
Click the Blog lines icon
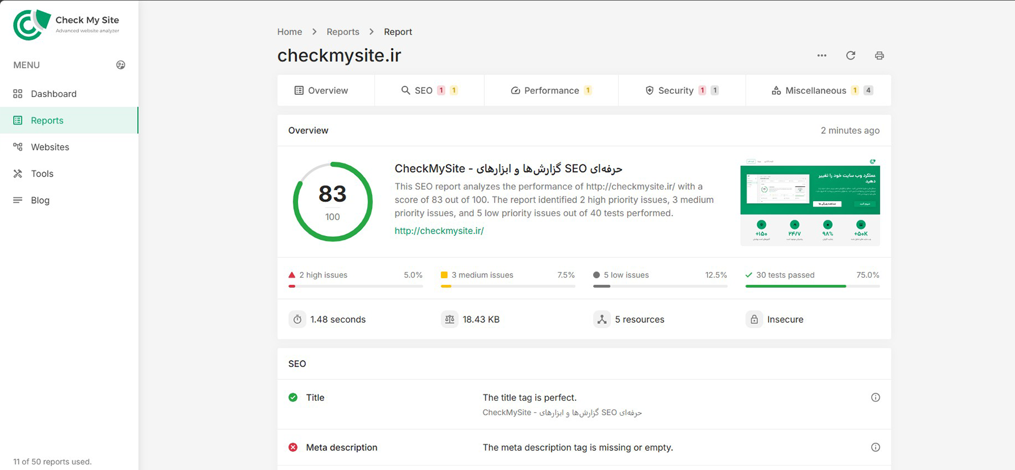click(18, 200)
